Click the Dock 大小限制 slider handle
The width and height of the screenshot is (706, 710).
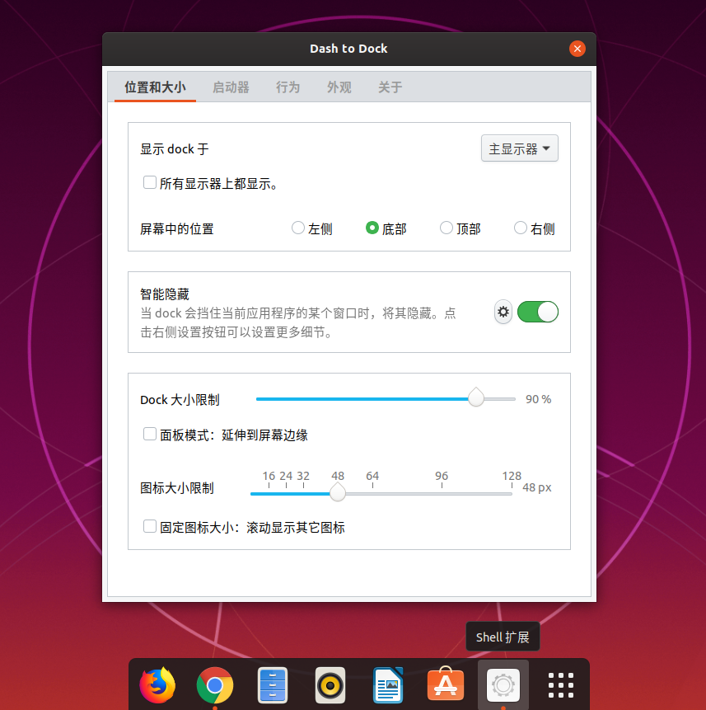point(476,397)
